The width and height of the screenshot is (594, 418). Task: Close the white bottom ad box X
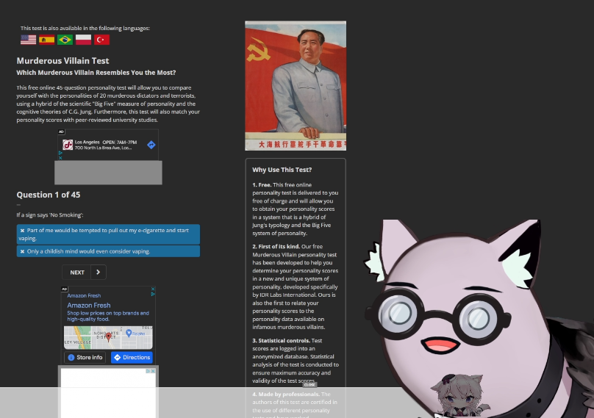coord(153,371)
